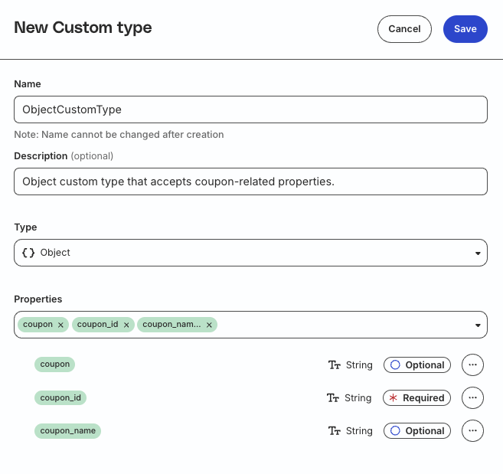Edit the Name field containing ObjectCustomType
Viewport: 503px width, 474px height.
(250, 110)
